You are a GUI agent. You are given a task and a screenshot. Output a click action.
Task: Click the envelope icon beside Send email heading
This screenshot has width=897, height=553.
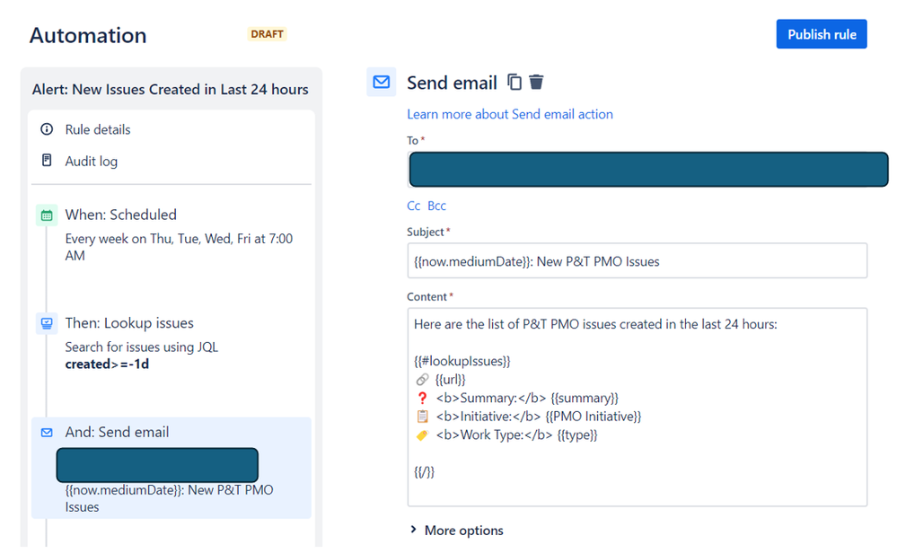click(x=382, y=82)
